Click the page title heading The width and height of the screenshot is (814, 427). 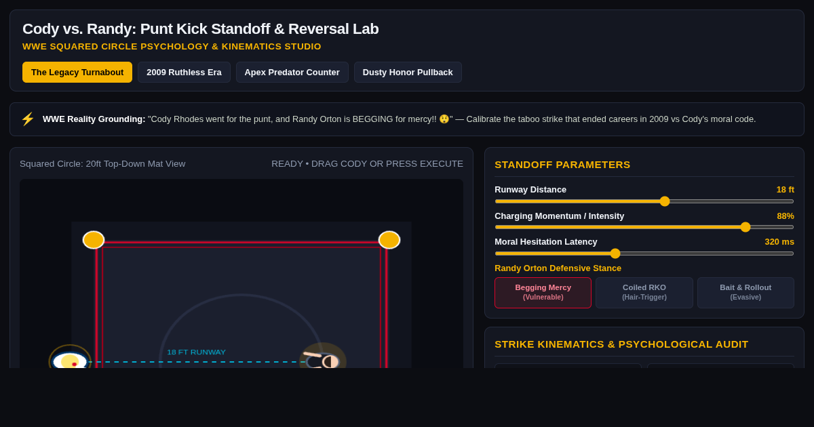point(201,29)
